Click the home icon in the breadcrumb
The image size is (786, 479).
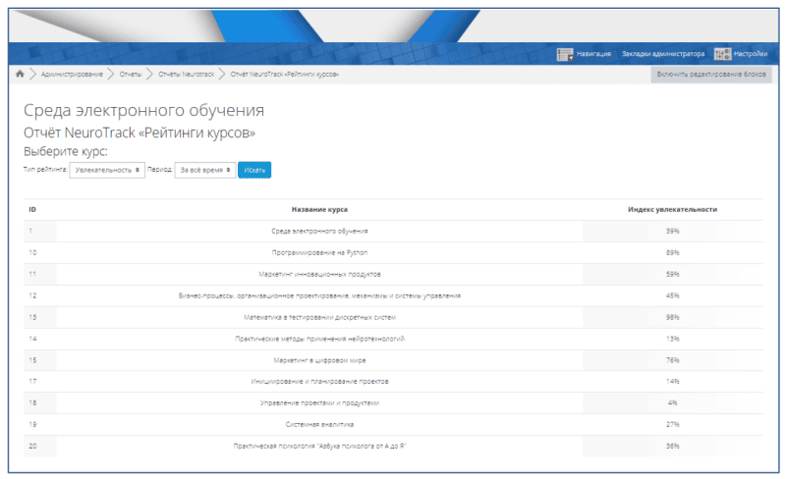[20, 75]
